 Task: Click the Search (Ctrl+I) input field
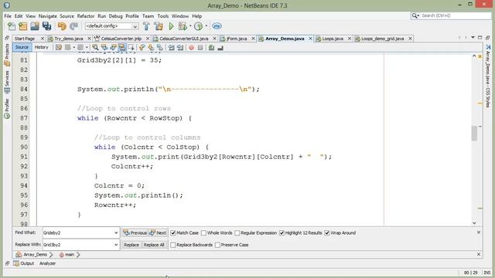(x=455, y=15)
